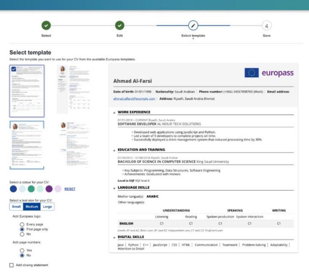Click the Select template step label
309x273 pixels.
tap(193, 36)
